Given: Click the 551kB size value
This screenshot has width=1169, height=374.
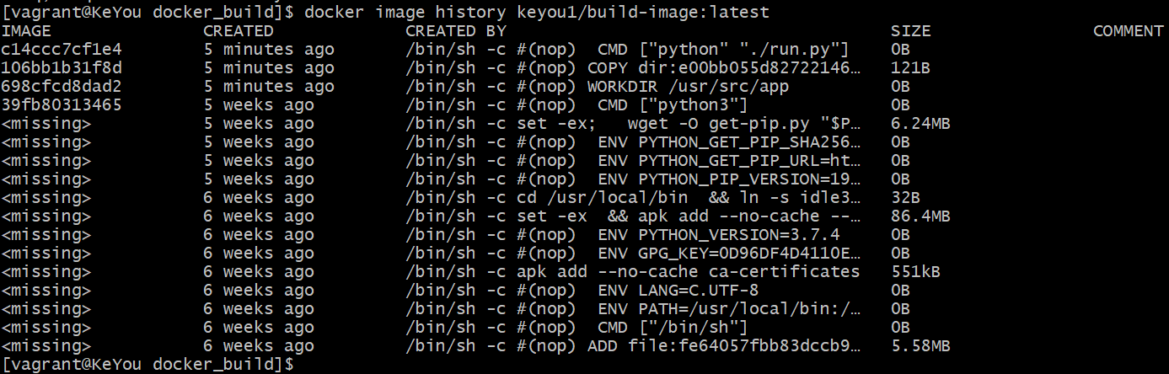Looking at the screenshot, I should click(915, 271).
